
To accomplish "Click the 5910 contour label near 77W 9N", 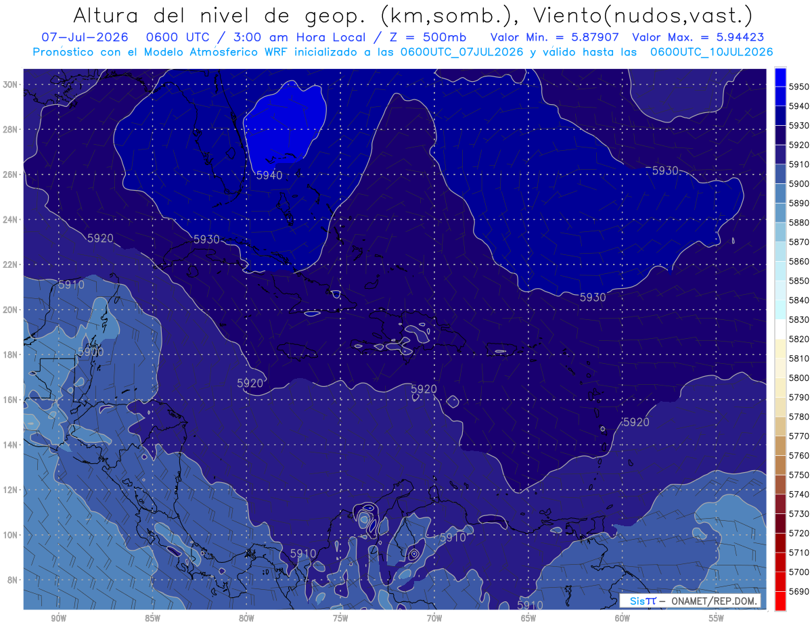I will [x=303, y=553].
